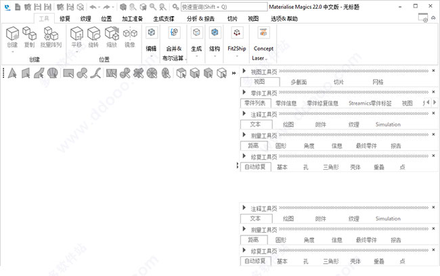Close the 视图工具页 panel

433,70
